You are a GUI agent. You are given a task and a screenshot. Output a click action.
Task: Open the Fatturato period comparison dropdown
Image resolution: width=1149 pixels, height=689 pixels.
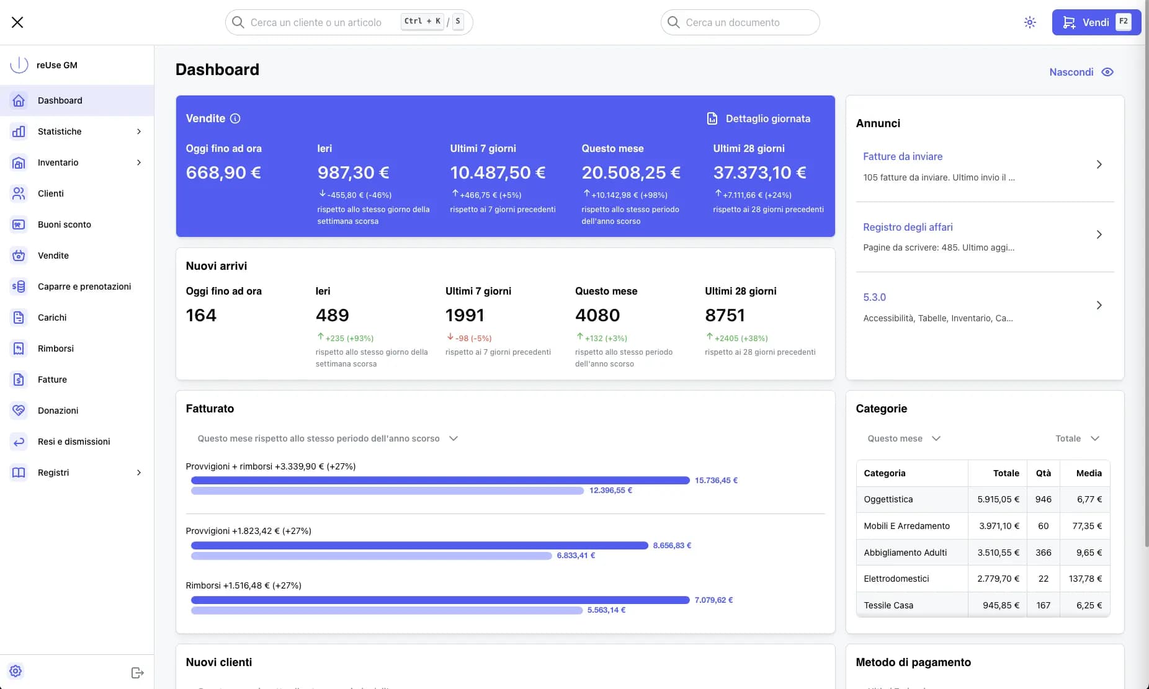click(328, 438)
